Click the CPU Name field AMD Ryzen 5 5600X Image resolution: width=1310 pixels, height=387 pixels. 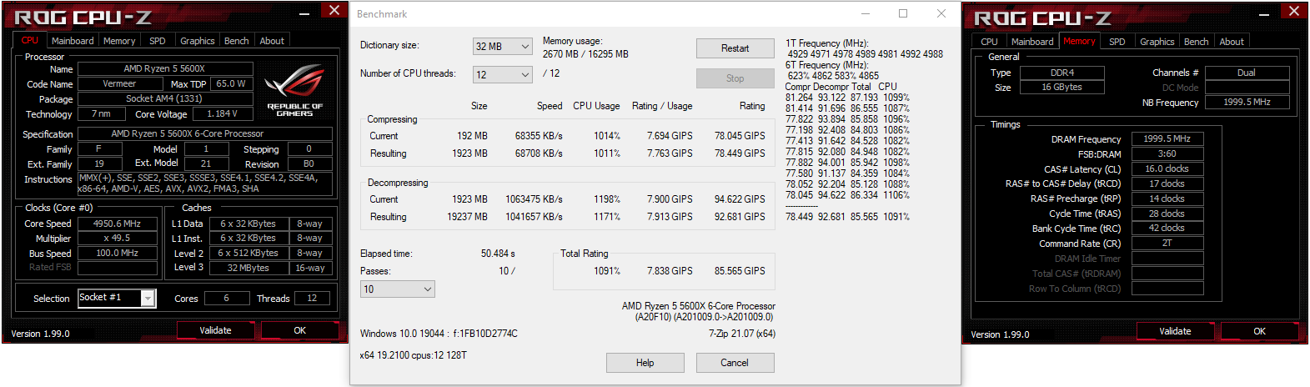point(164,68)
